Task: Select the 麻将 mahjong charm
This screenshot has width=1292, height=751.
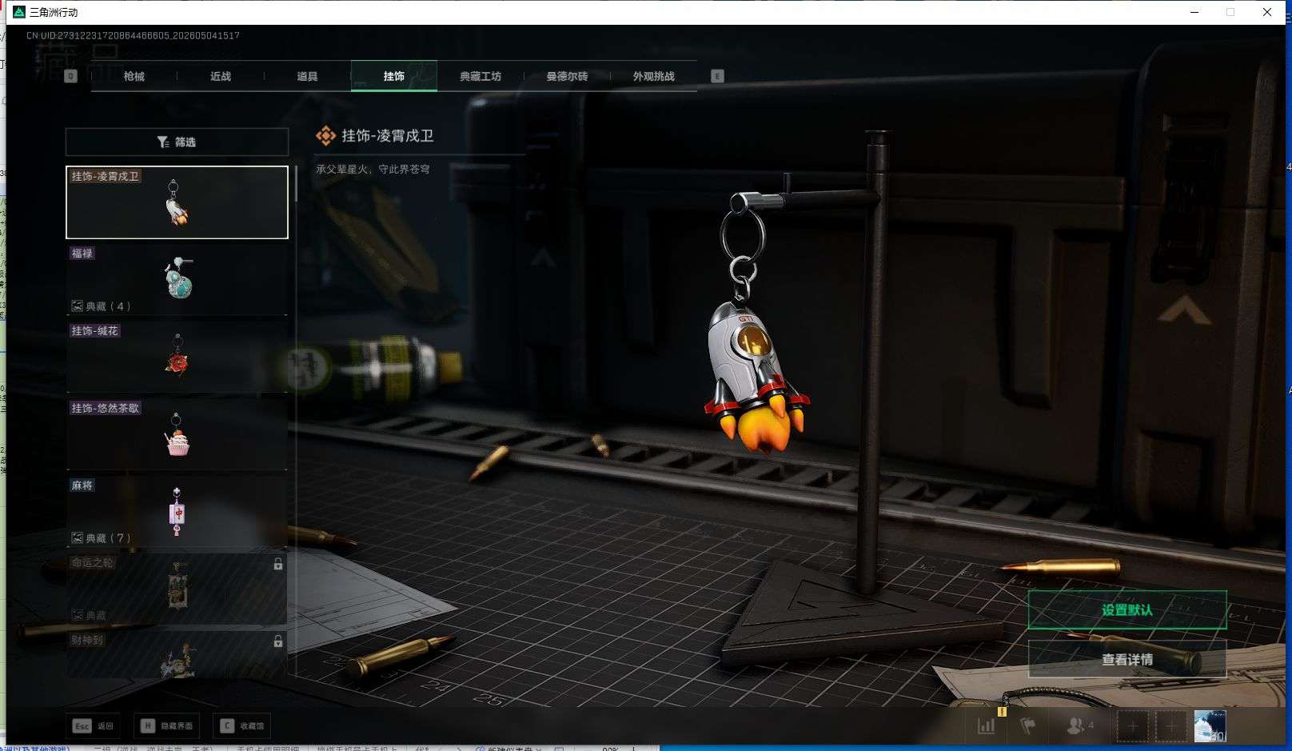Action: coord(177,512)
